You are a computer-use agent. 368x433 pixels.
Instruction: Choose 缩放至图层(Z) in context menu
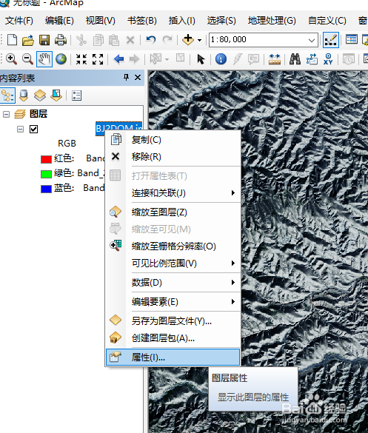point(173,212)
